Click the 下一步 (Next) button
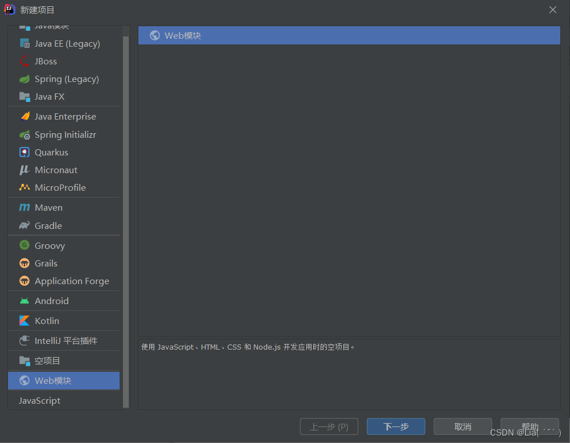 (x=395, y=426)
